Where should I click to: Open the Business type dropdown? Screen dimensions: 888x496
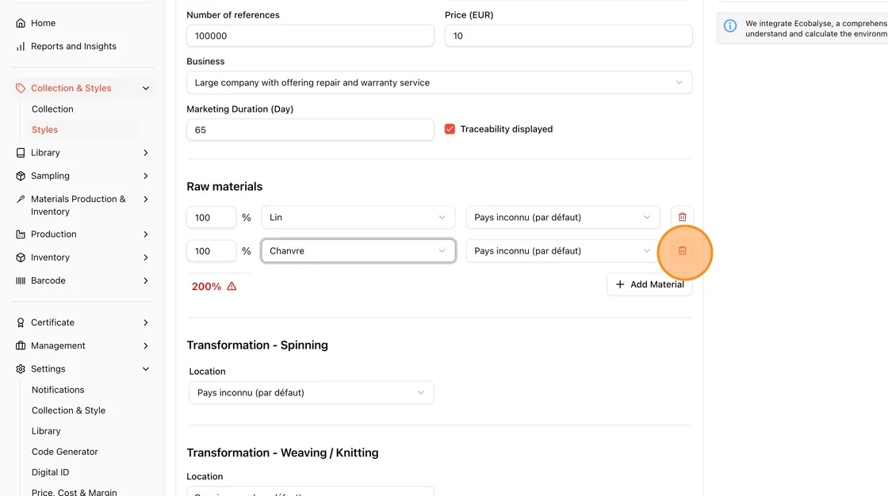pyautogui.click(x=439, y=82)
